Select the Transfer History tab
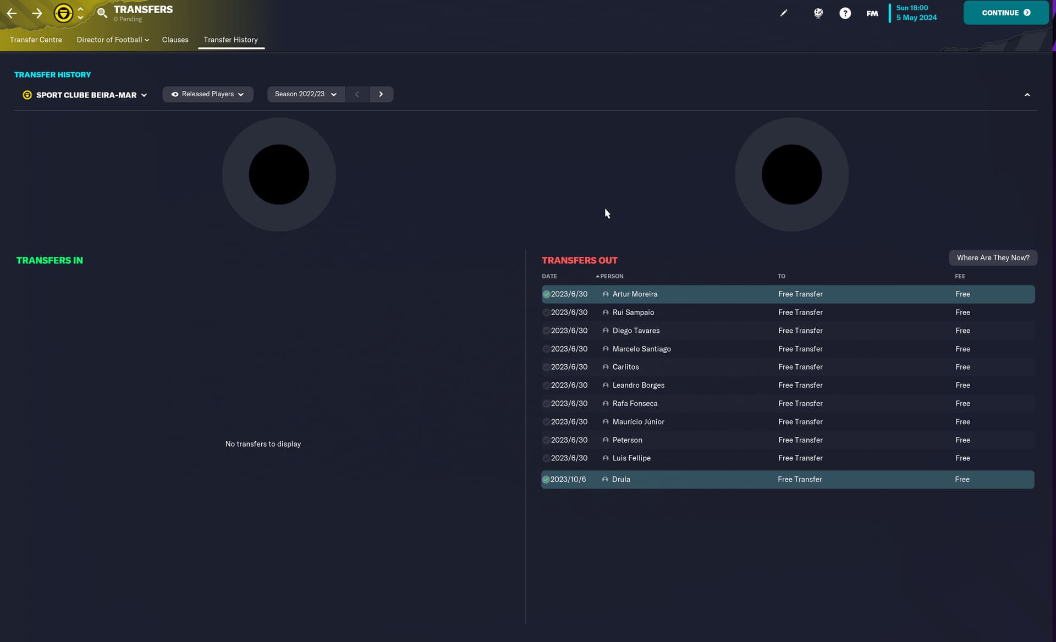 coord(230,39)
